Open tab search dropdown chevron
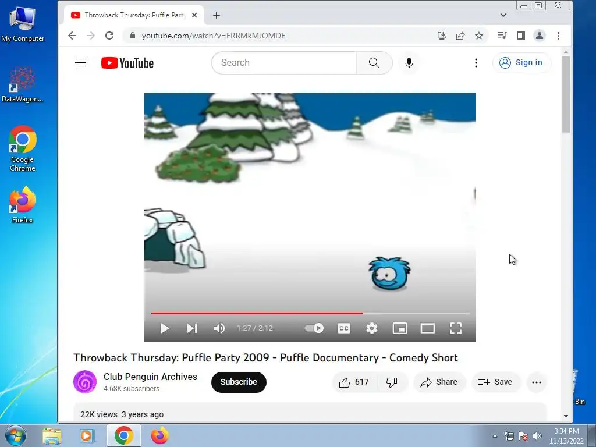The height and width of the screenshot is (447, 596). point(503,15)
